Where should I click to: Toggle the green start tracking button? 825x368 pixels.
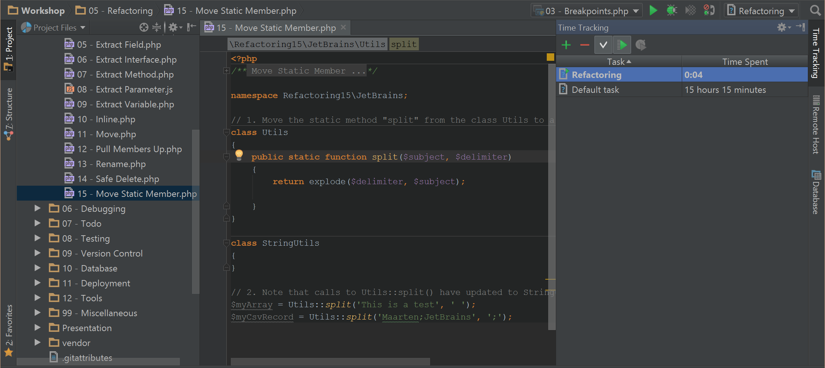622,45
